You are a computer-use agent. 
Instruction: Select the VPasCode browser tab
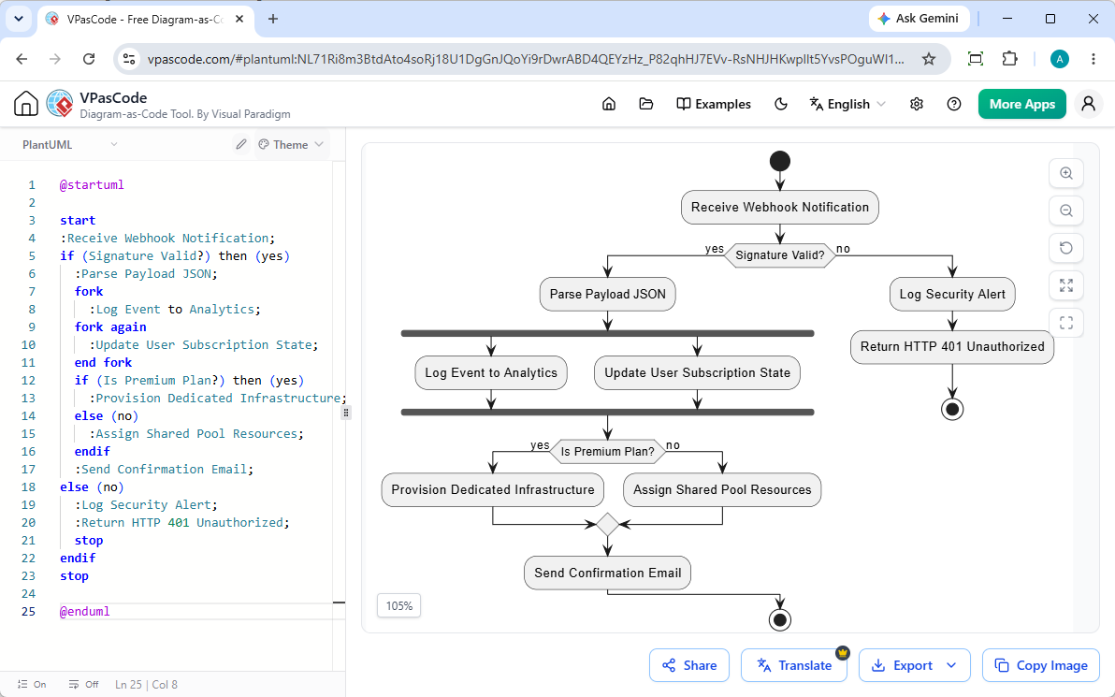[145, 20]
